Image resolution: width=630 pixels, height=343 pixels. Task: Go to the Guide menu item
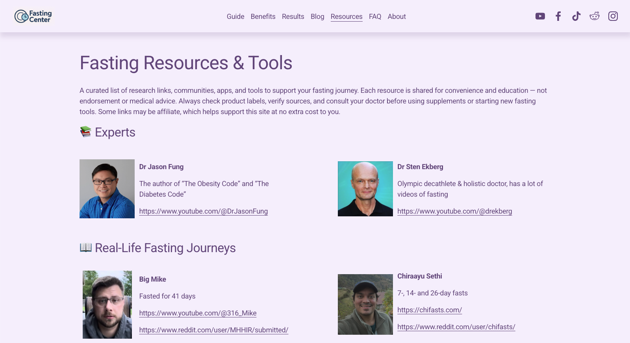235,17
